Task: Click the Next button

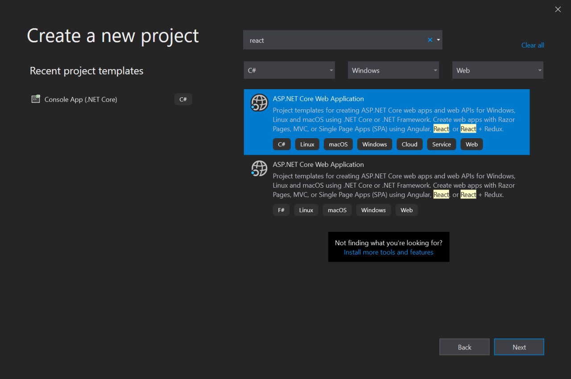Action: tap(519, 347)
